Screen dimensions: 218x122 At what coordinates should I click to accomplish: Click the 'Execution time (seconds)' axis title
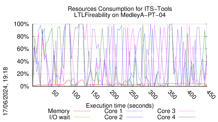pos(120,106)
